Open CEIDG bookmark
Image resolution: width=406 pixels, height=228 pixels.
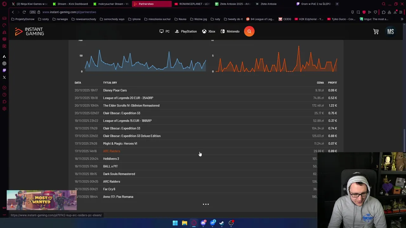tap(285, 19)
